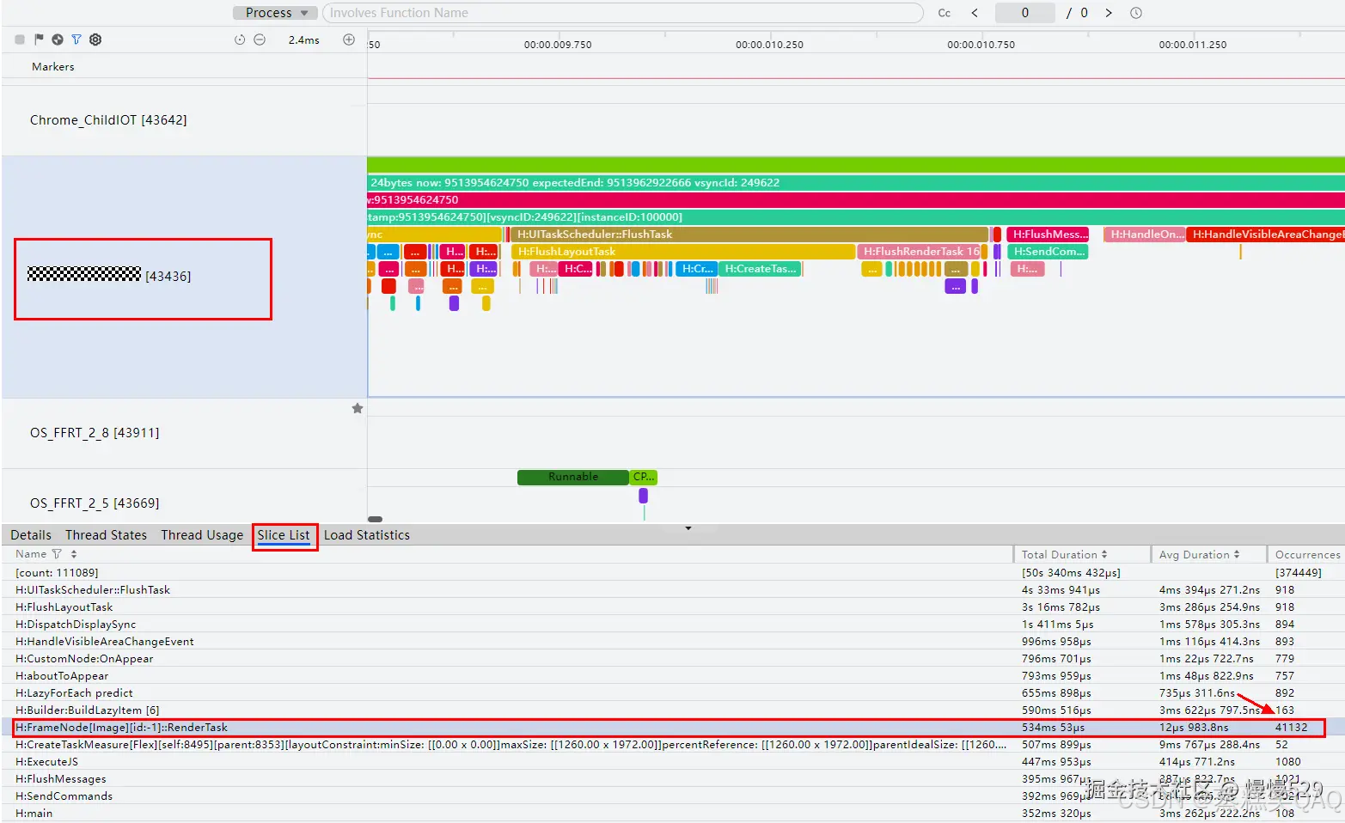The width and height of the screenshot is (1345, 823).
Task: Click the H:FlushRenderTask 16 slice
Action: pyautogui.click(x=919, y=252)
